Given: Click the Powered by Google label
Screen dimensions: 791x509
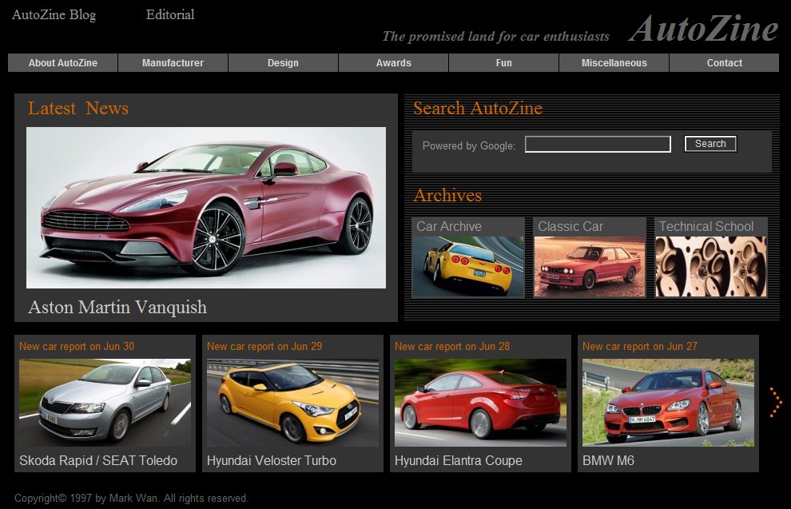Looking at the screenshot, I should coord(469,145).
